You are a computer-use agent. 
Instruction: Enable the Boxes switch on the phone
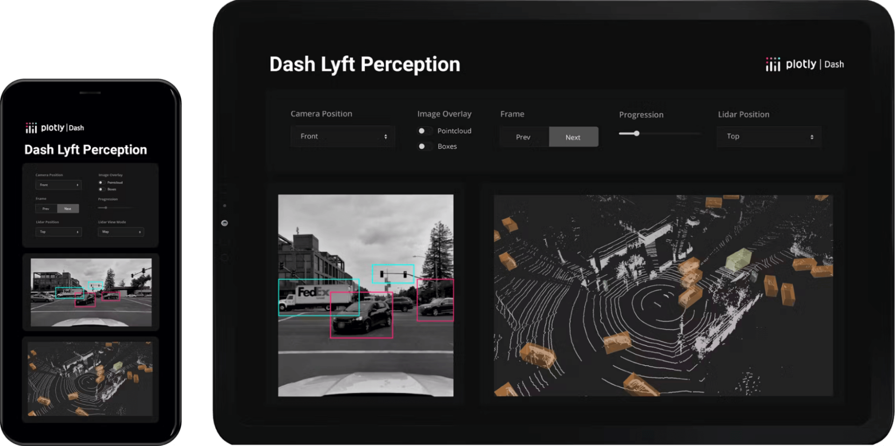(x=101, y=189)
